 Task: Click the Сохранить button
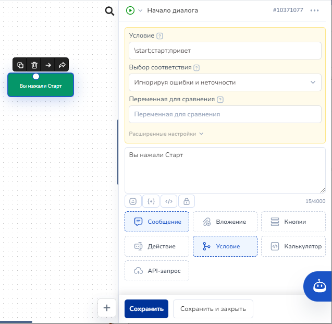tap(146, 309)
